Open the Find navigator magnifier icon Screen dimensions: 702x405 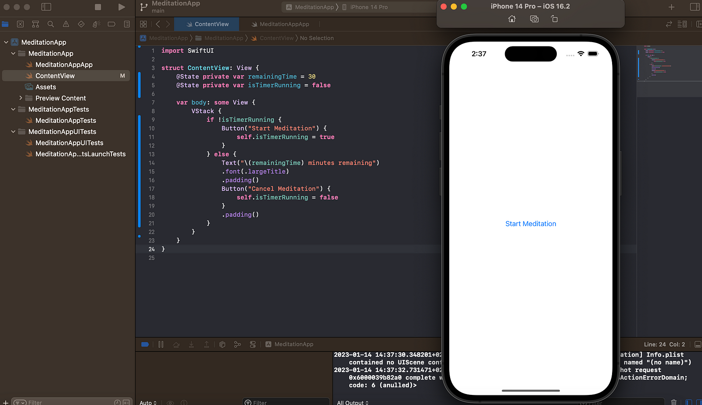click(51, 24)
